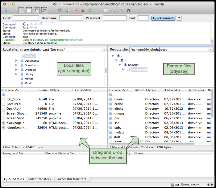The width and height of the screenshot is (216, 188).
Task: Expand the Documents folder in local tree
Action: (16, 61)
